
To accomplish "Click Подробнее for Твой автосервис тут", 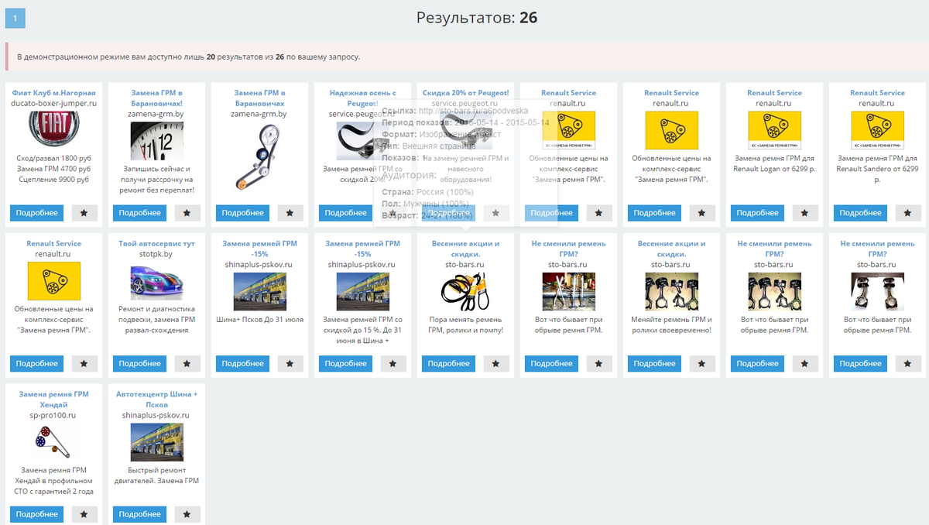I will tap(140, 363).
